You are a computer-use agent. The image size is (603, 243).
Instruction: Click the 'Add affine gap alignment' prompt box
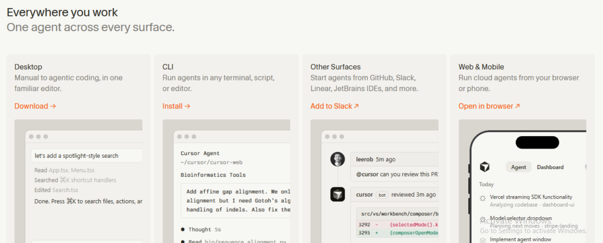[236, 201]
